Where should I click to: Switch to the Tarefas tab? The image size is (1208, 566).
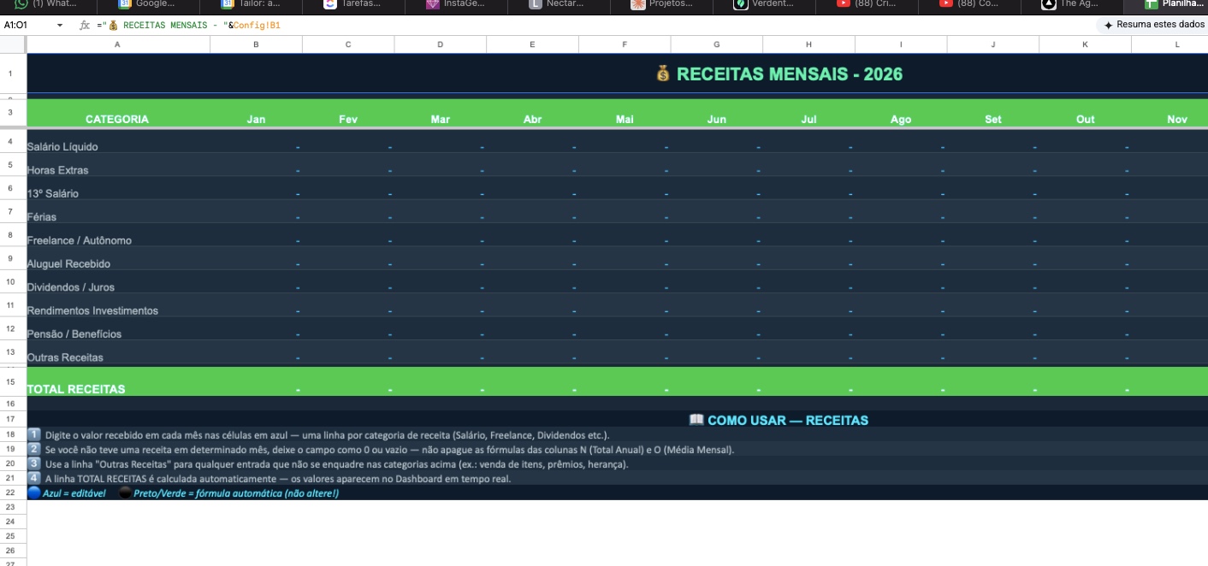click(355, 4)
